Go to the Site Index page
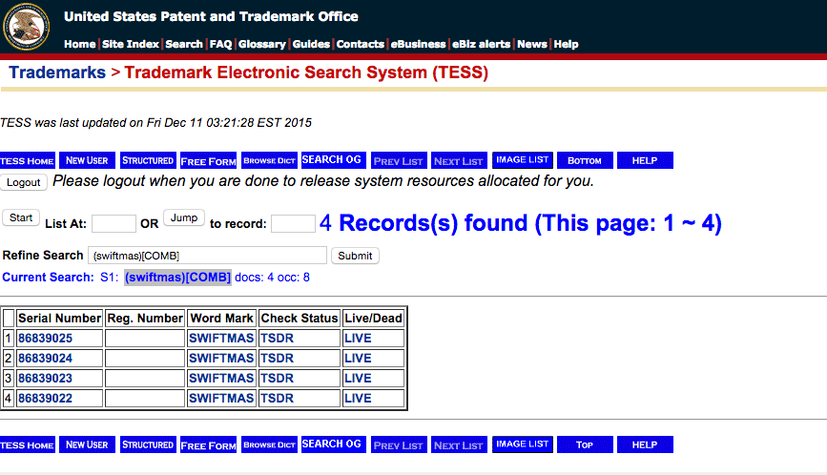827x475 pixels. point(131,44)
